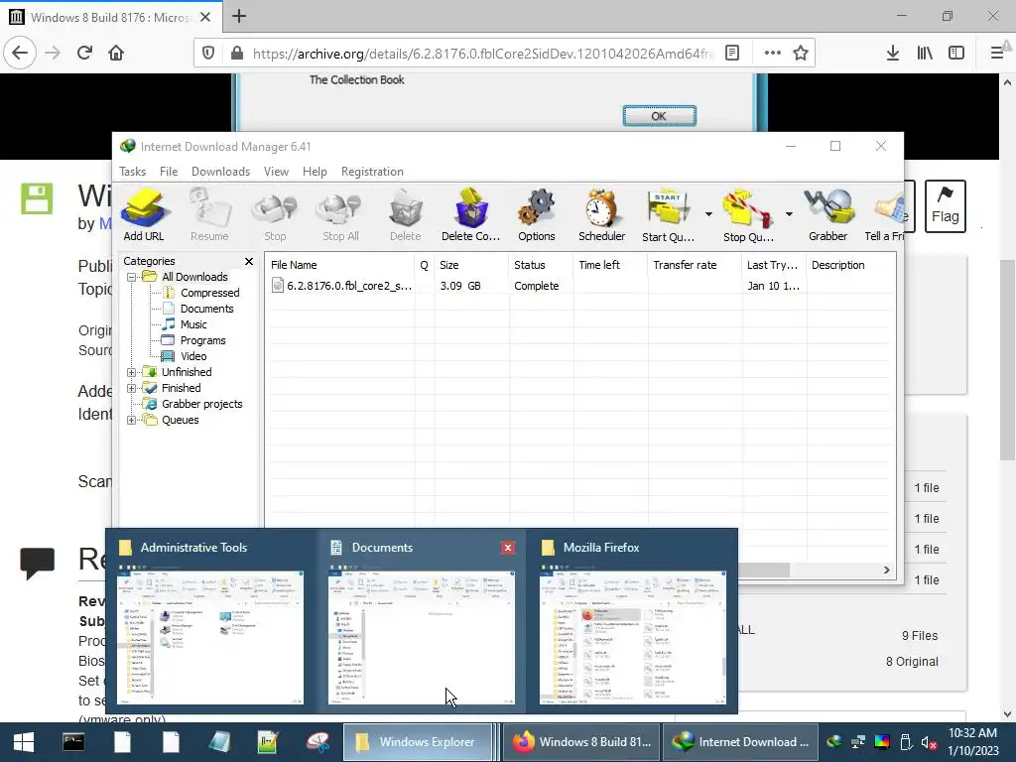Toggle Firefox sidebar icon

956,54
